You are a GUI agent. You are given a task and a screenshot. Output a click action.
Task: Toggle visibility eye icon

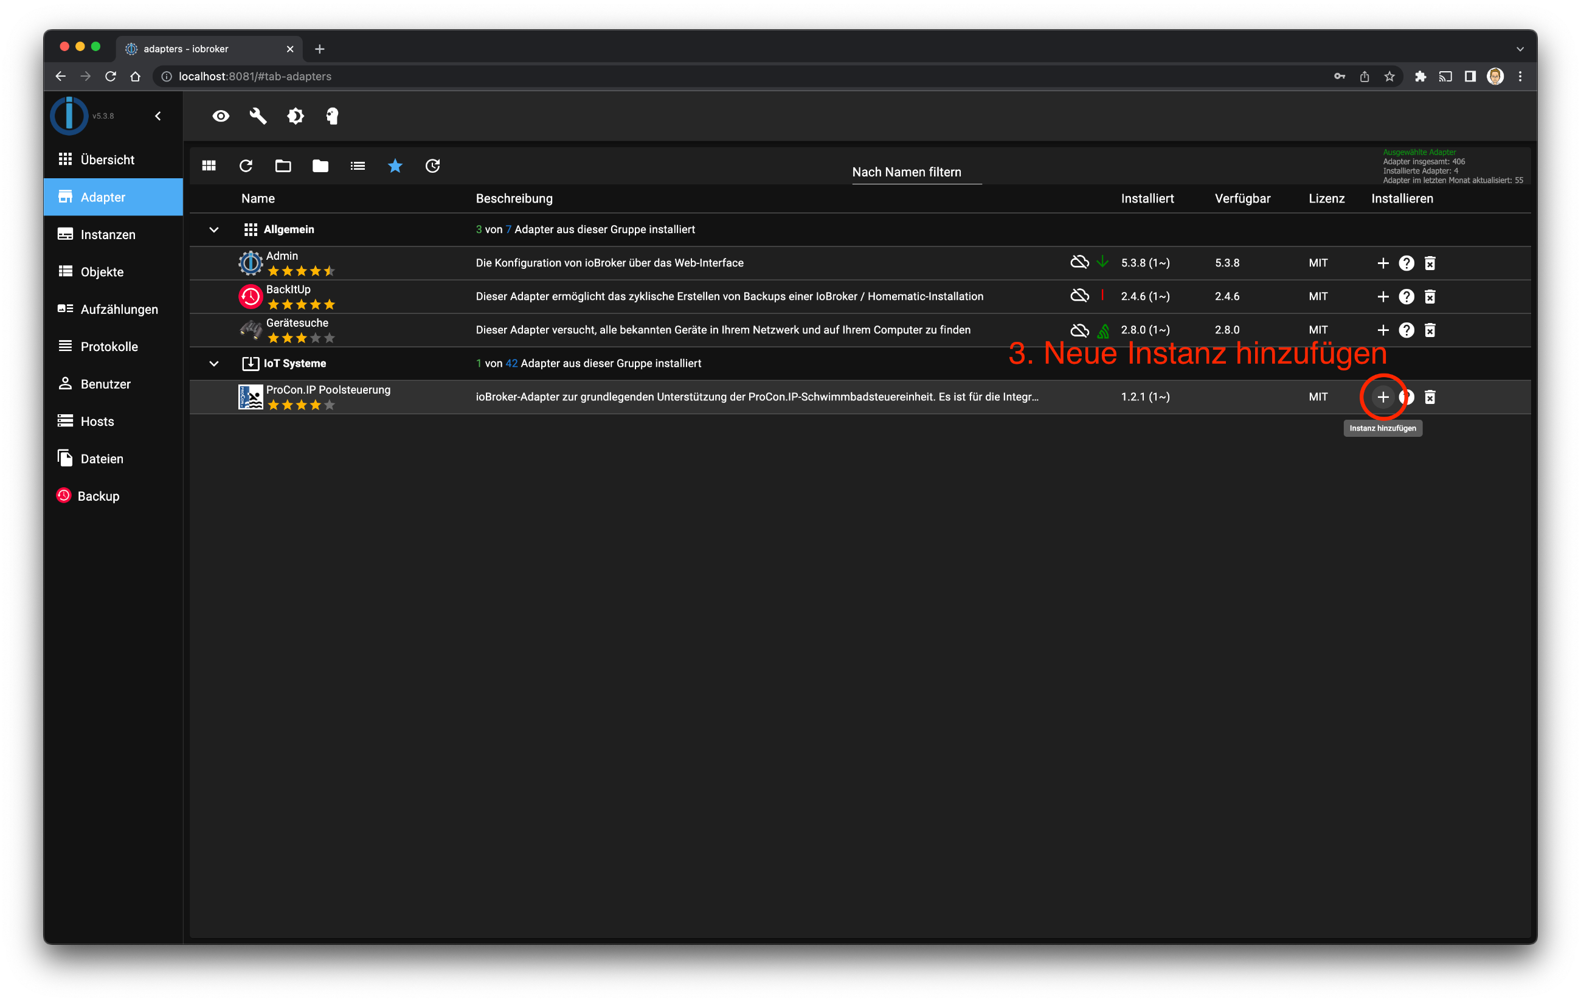pos(221,116)
